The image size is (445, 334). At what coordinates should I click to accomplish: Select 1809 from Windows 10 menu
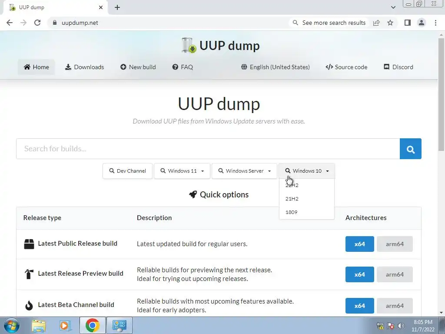(306, 212)
